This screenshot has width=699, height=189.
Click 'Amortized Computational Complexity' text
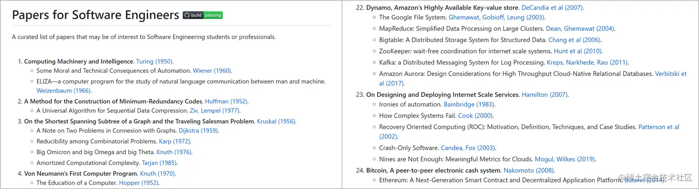click(88, 163)
